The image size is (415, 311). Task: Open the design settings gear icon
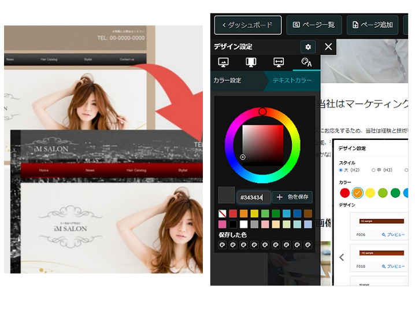click(308, 47)
